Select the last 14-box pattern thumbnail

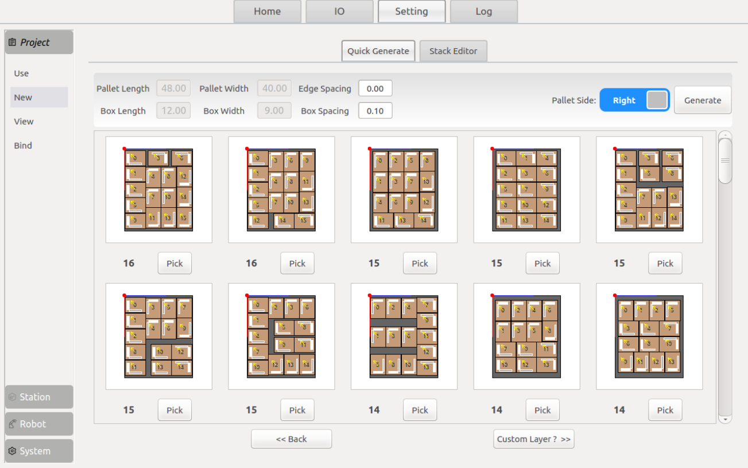click(x=649, y=337)
